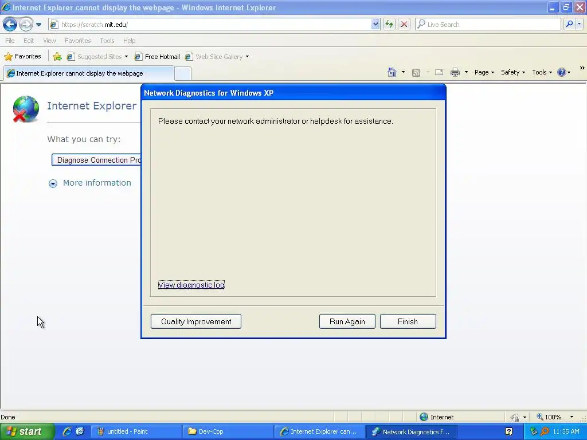Screen dimensions: 587x440
Task: Open a new blank tab
Action: (183, 73)
